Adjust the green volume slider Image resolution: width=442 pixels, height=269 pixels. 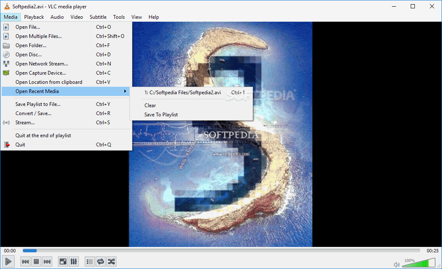(x=419, y=263)
